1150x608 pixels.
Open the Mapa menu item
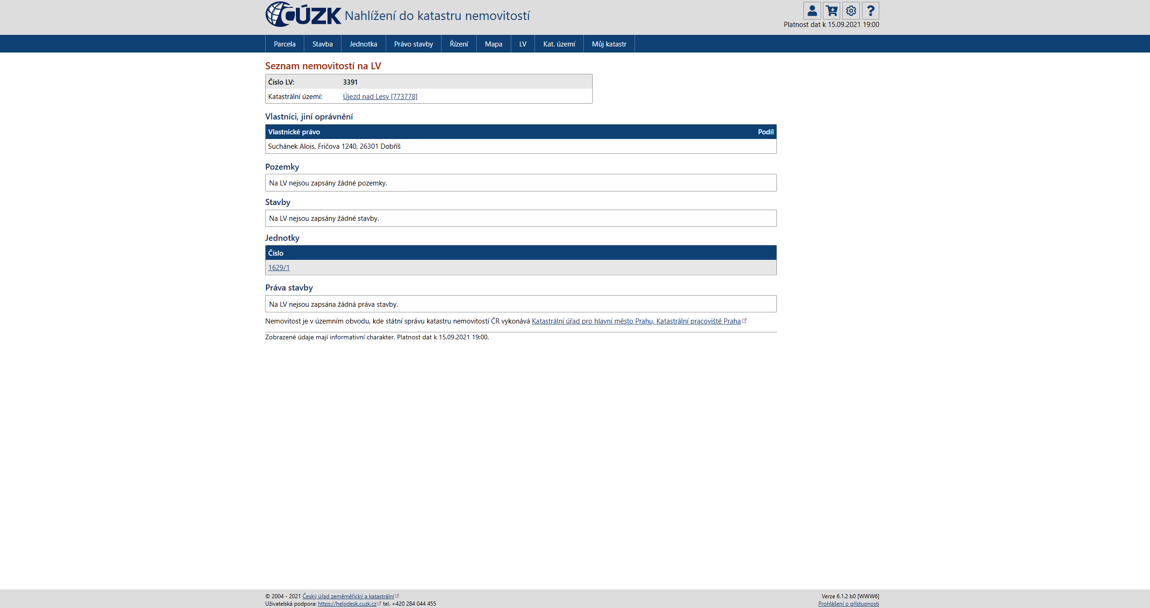[x=493, y=44]
